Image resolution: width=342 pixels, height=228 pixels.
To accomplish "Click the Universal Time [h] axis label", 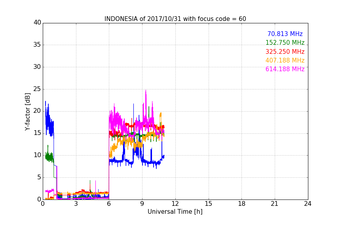I will (x=175, y=211).
